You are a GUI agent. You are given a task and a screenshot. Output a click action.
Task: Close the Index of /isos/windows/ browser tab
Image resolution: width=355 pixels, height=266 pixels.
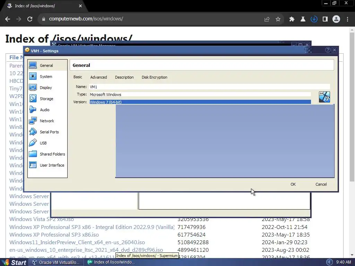80,6
